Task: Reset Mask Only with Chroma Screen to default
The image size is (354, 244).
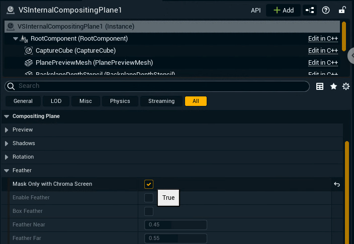Action: (x=337, y=184)
